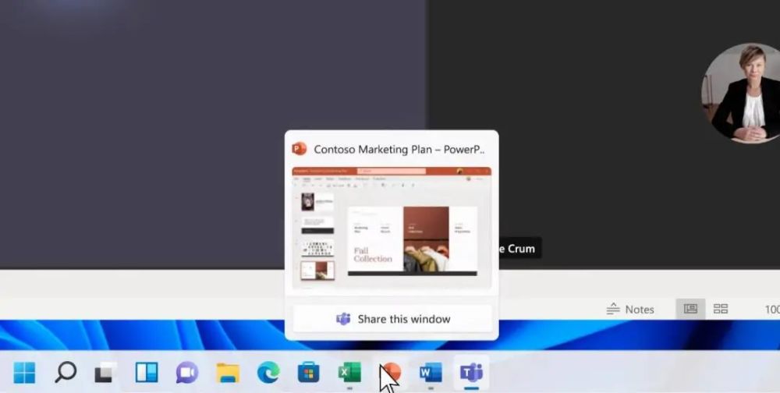
Task: Switch to Excel in taskbar
Action: tap(349, 372)
